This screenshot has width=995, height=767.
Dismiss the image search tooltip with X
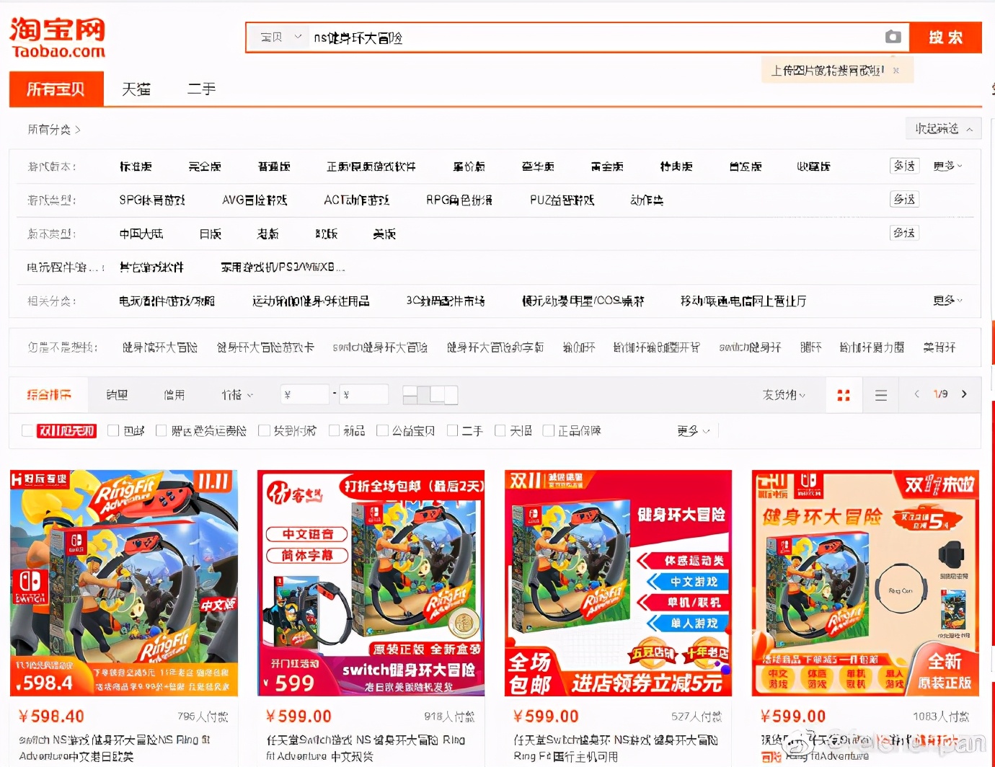tap(895, 70)
